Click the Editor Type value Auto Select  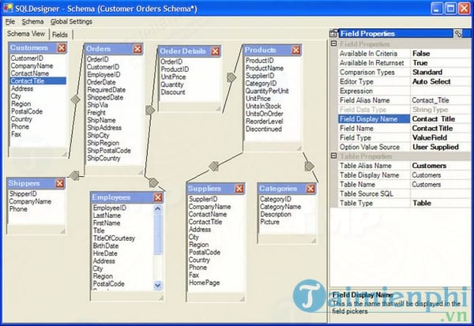click(440, 81)
